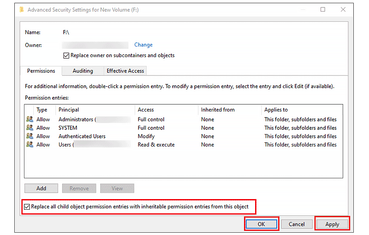Click the View button
The width and height of the screenshot is (369, 235).
click(x=117, y=188)
